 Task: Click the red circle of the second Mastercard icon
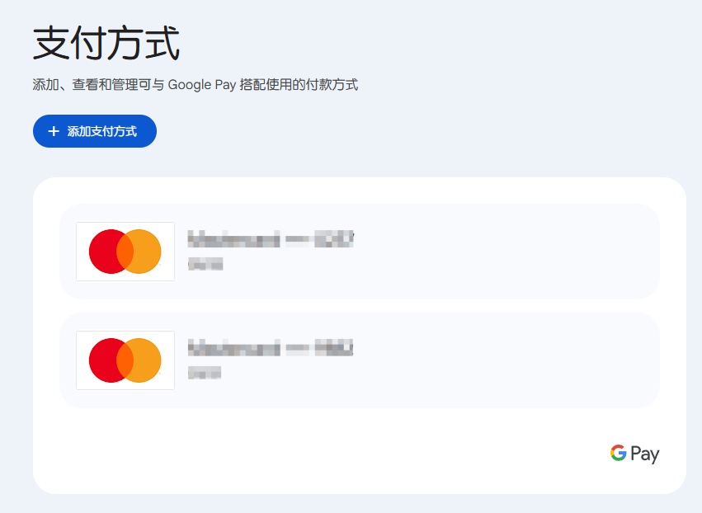click(x=104, y=360)
